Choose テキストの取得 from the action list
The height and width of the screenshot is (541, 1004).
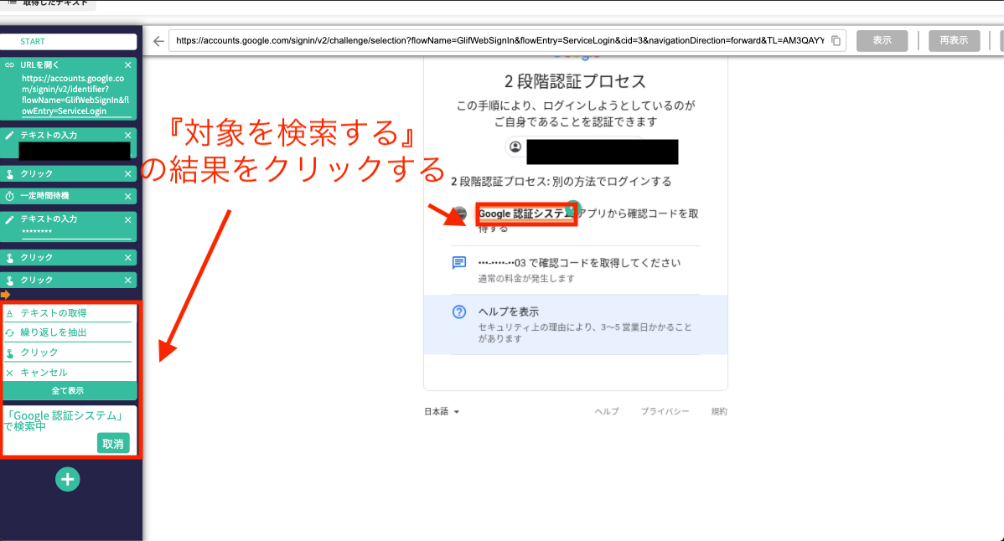[69, 312]
